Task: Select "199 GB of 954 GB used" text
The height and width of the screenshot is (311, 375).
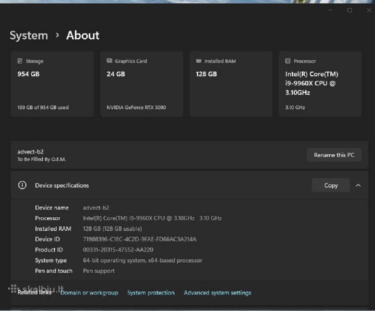Action: tap(43, 107)
